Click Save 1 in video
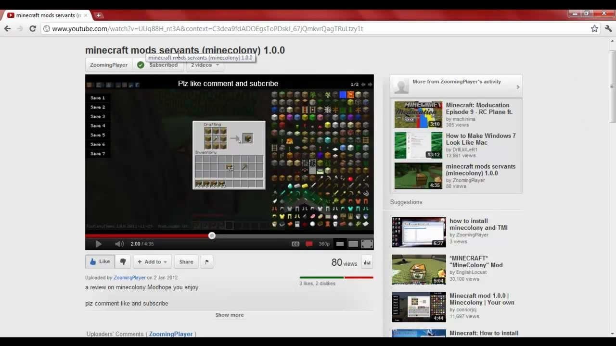Screen dimensions: 616x346 click(97, 98)
